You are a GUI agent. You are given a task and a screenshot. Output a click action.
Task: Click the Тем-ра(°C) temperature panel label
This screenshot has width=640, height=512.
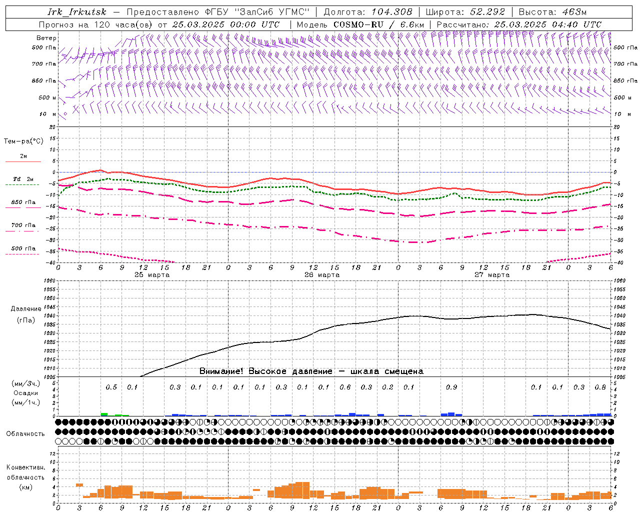pyautogui.click(x=23, y=141)
